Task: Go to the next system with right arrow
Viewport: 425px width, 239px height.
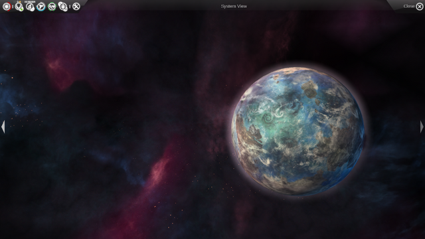Action: [422, 127]
